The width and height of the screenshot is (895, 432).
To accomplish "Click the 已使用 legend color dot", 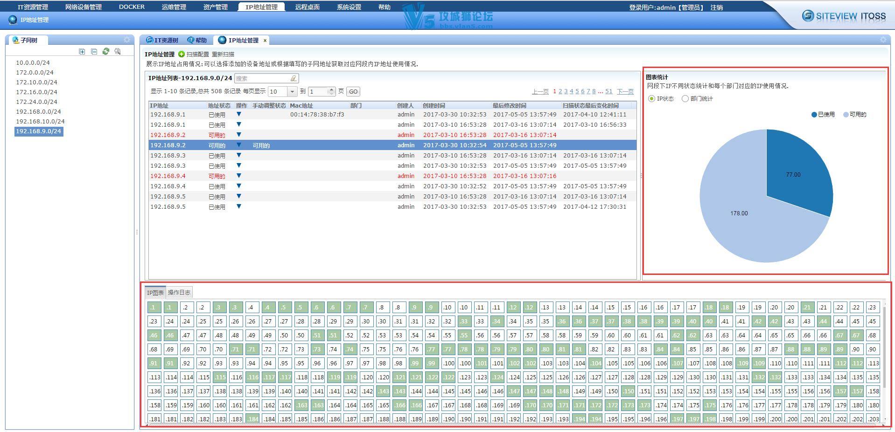I will 814,115.
